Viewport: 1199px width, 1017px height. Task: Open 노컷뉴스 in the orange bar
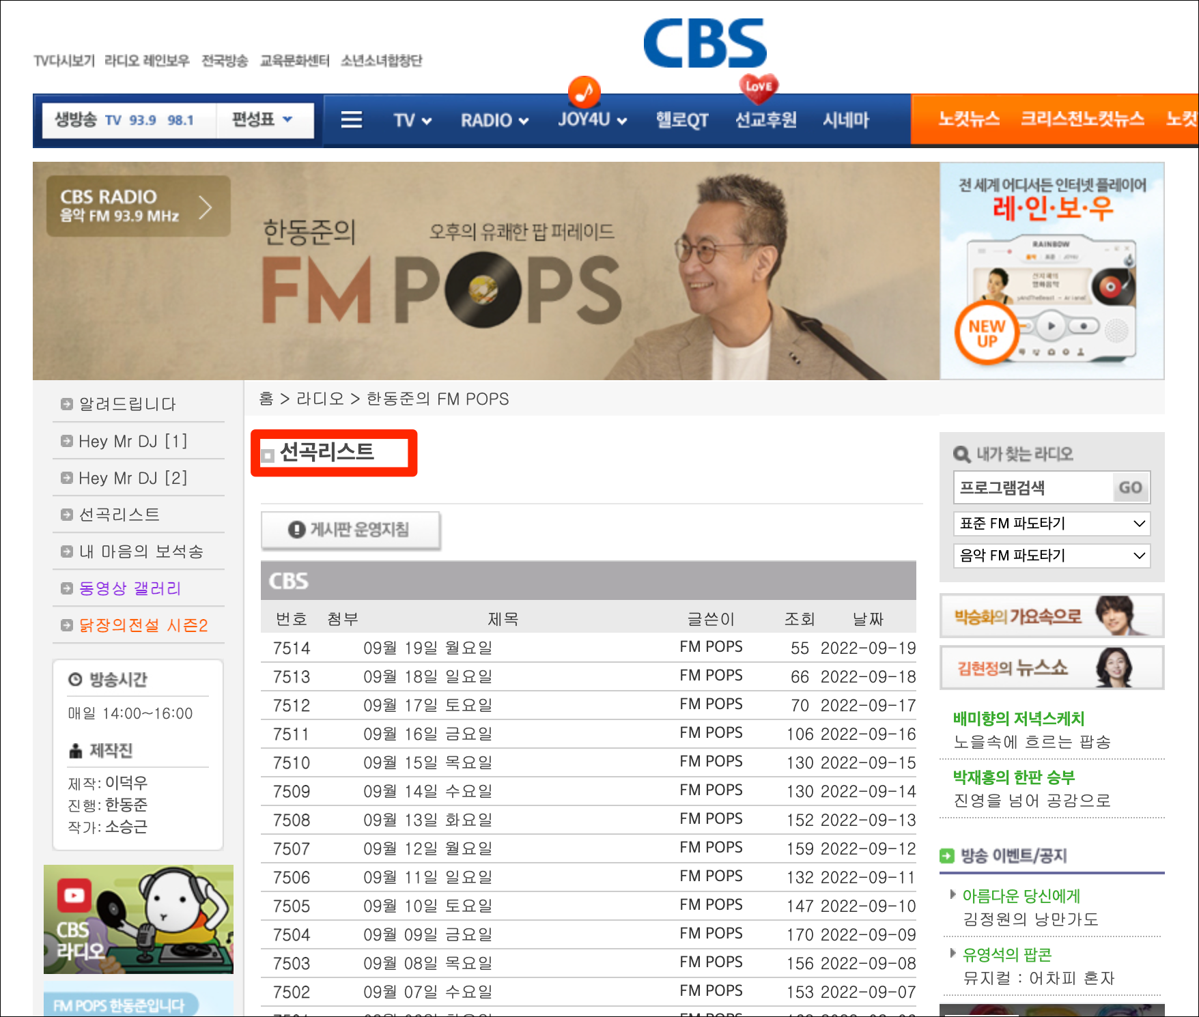click(x=969, y=119)
